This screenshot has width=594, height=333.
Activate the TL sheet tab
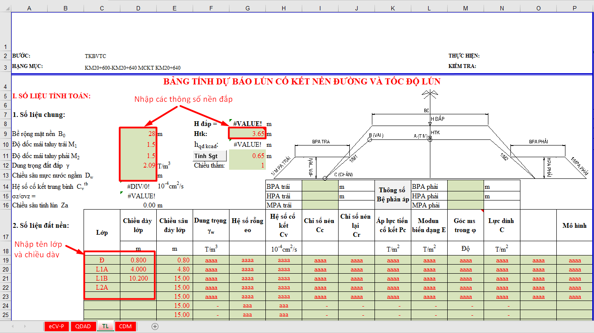click(105, 327)
